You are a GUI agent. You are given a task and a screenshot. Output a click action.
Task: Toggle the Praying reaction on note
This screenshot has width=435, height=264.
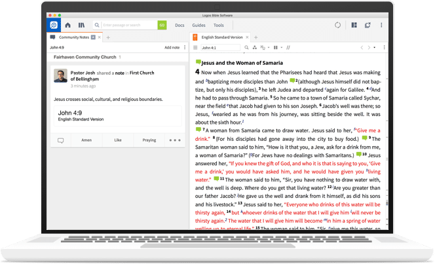[x=149, y=140]
